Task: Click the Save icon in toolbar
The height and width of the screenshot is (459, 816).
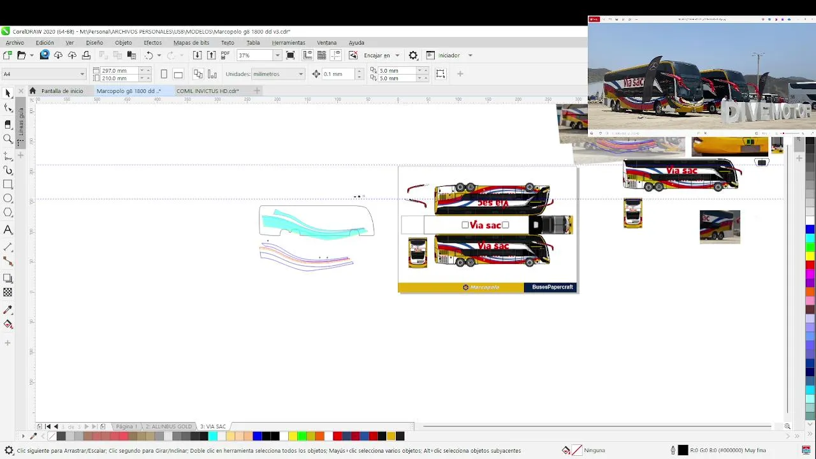Action: [44, 55]
